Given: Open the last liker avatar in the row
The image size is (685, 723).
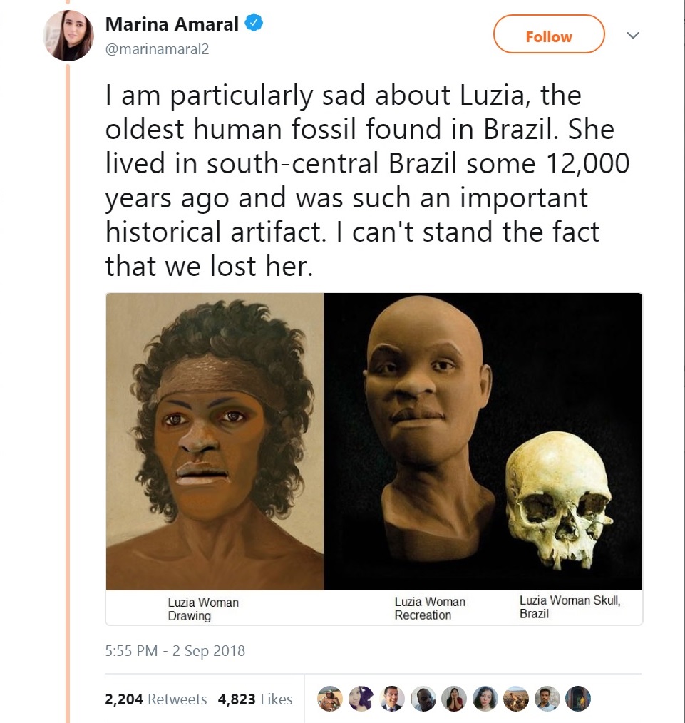Looking at the screenshot, I should click(578, 699).
